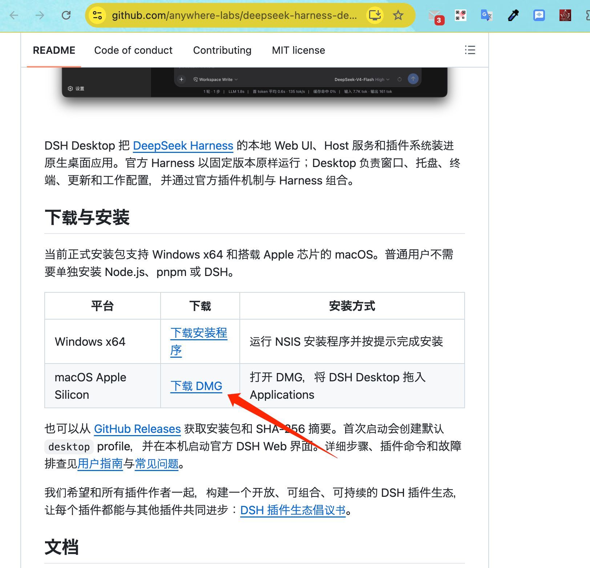This screenshot has height=568, width=590.
Task: Activate the eyedropper color picker extension
Action: click(513, 15)
